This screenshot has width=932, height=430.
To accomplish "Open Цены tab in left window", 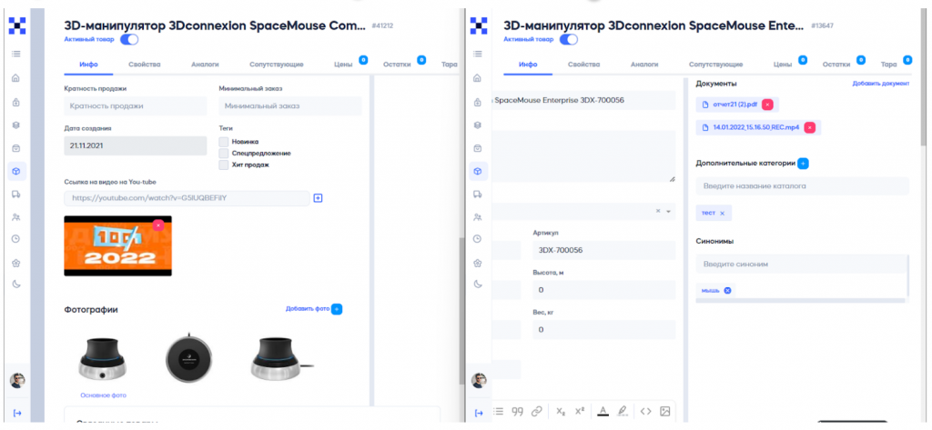I will pos(343,65).
